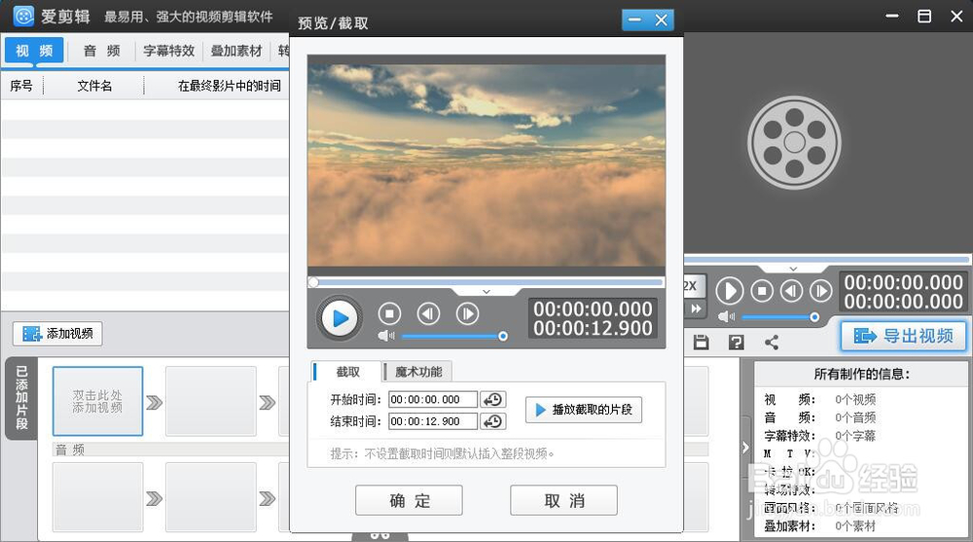
Task: Play the clip in the preview dialog
Action: coord(340,318)
